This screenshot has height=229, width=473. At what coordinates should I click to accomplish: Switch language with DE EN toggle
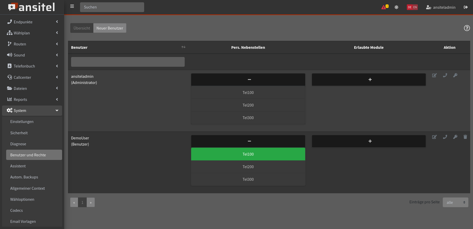pyautogui.click(x=412, y=7)
